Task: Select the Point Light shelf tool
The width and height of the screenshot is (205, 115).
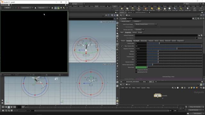Action: pos(122,9)
